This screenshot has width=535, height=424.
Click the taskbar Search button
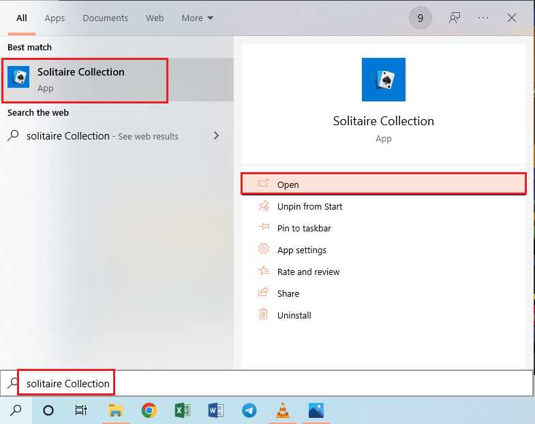pos(16,410)
